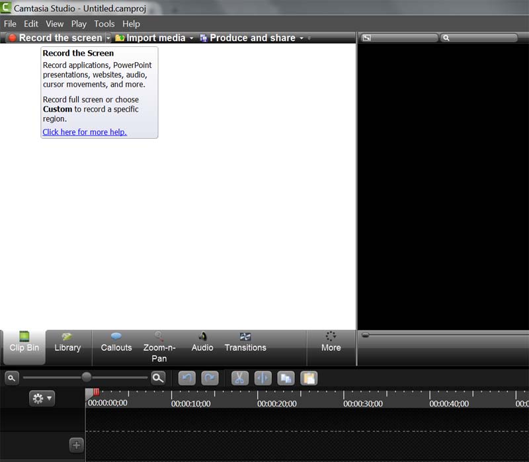Click the red playhead marker on the timeline
The image size is (529, 462).
click(97, 392)
